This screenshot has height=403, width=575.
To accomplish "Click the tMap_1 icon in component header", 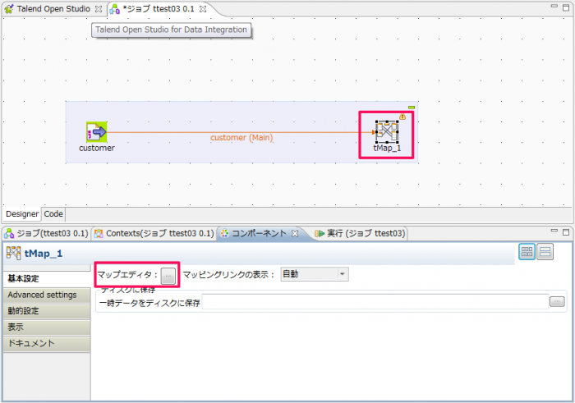I will click(x=14, y=253).
